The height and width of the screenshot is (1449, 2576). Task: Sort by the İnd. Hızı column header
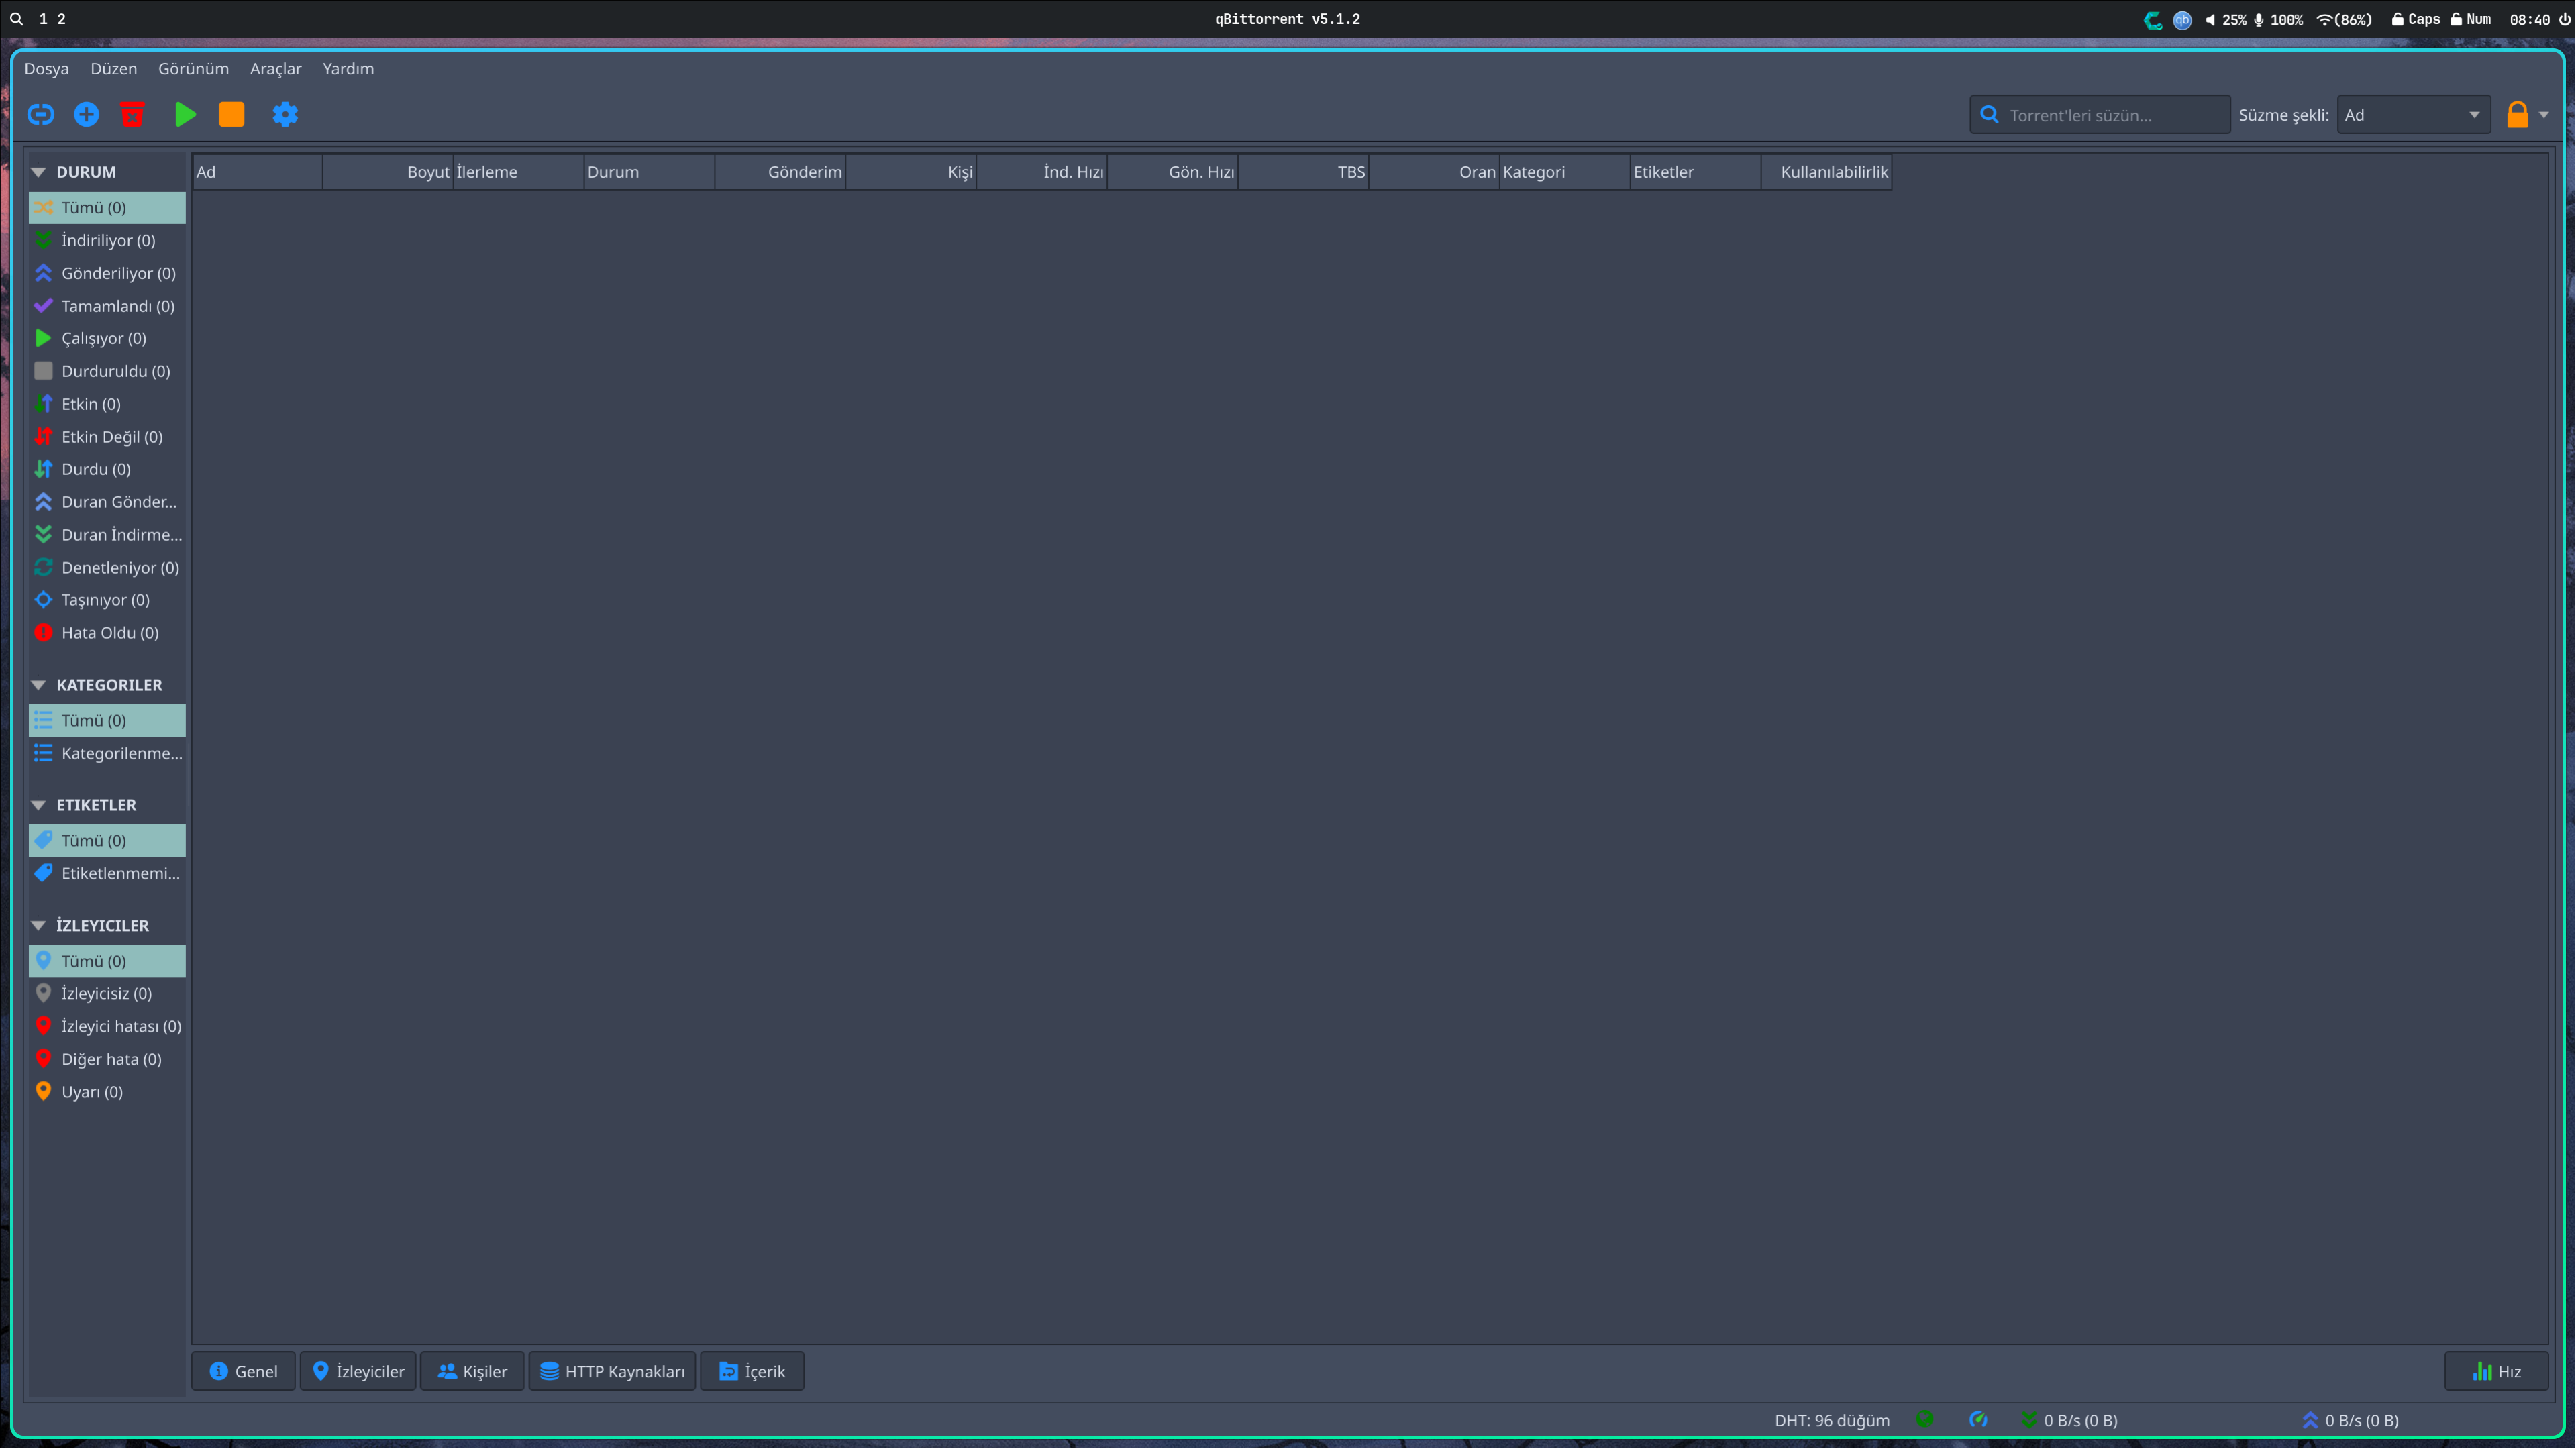point(1042,172)
